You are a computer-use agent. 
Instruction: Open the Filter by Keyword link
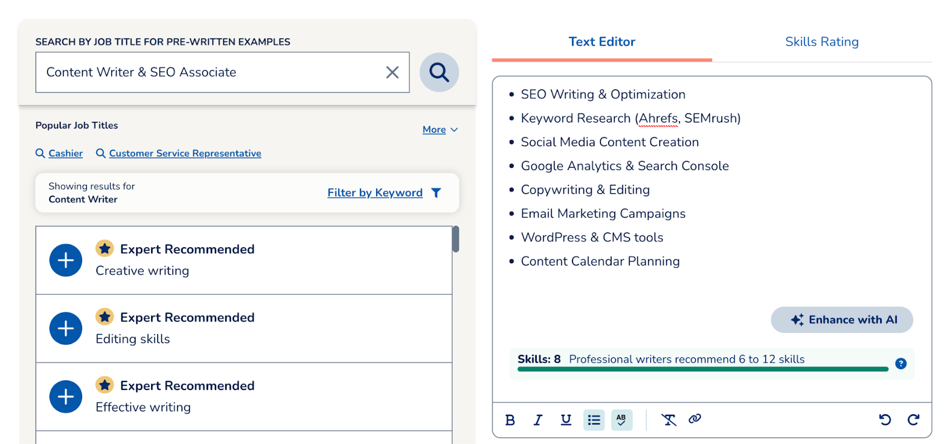pos(375,193)
